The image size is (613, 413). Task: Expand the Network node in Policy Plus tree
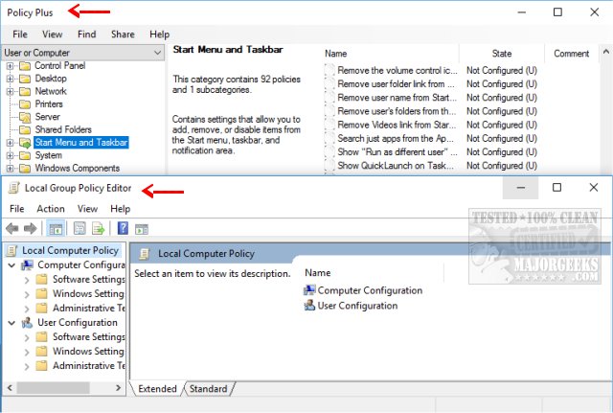[11, 92]
